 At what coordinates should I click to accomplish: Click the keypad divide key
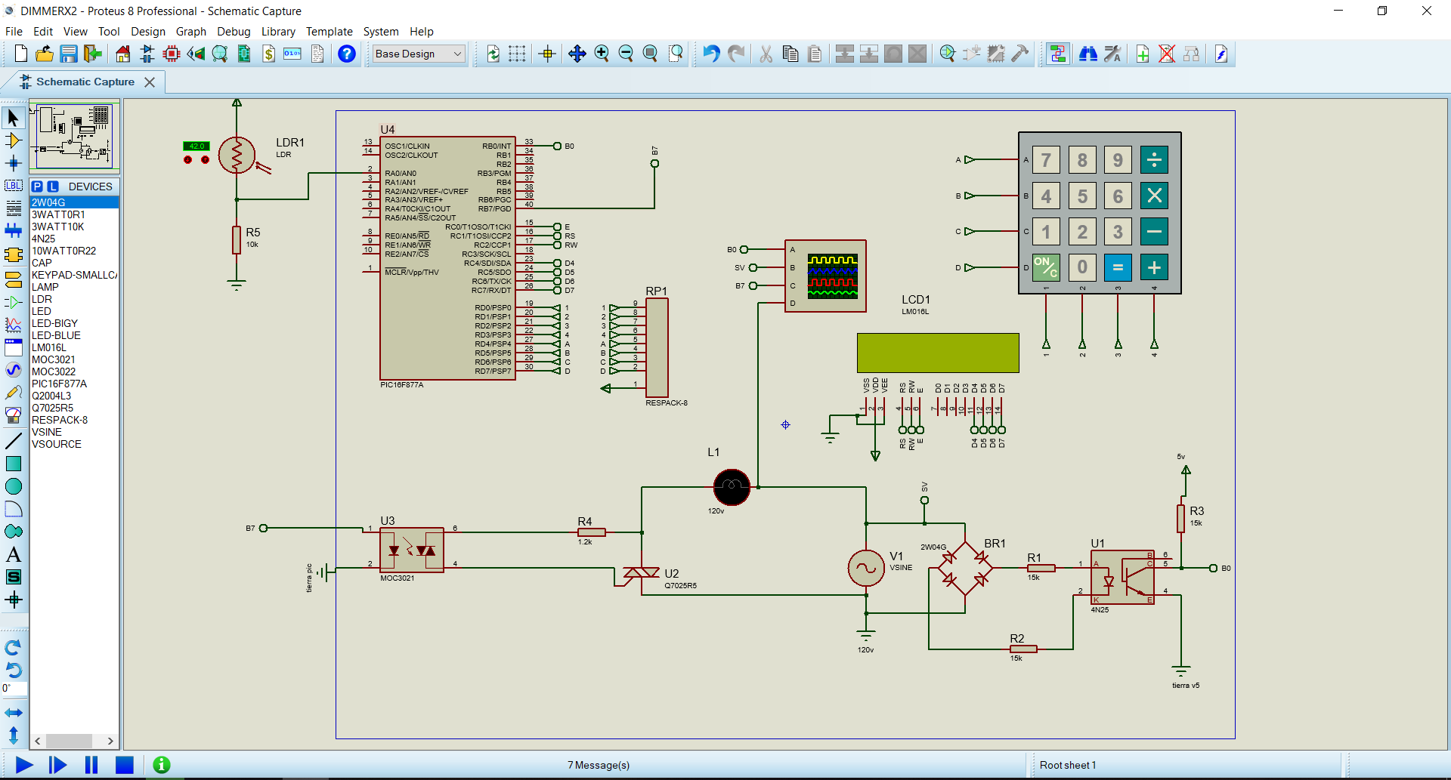click(x=1154, y=160)
